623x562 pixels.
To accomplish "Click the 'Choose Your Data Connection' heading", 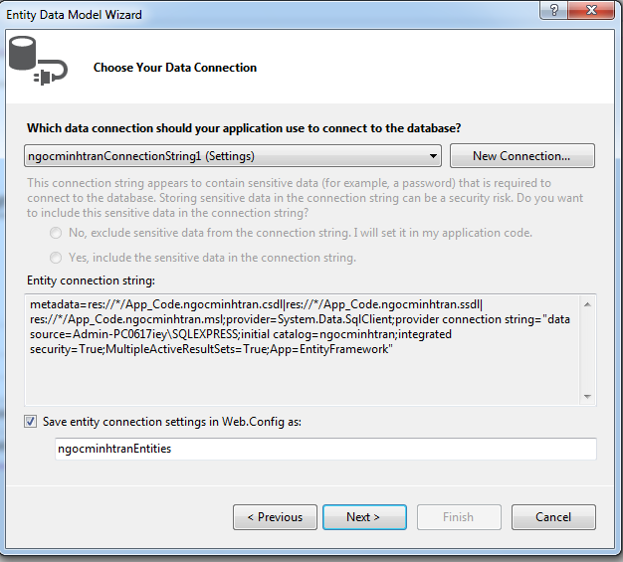I will click(x=175, y=68).
